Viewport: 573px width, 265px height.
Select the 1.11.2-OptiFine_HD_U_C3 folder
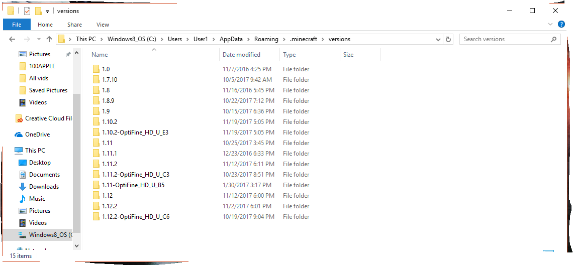tap(136, 175)
